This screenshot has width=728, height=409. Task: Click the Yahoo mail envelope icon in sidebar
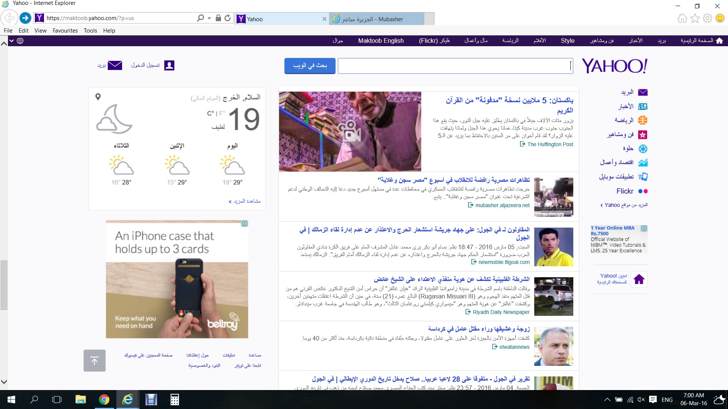[643, 92]
